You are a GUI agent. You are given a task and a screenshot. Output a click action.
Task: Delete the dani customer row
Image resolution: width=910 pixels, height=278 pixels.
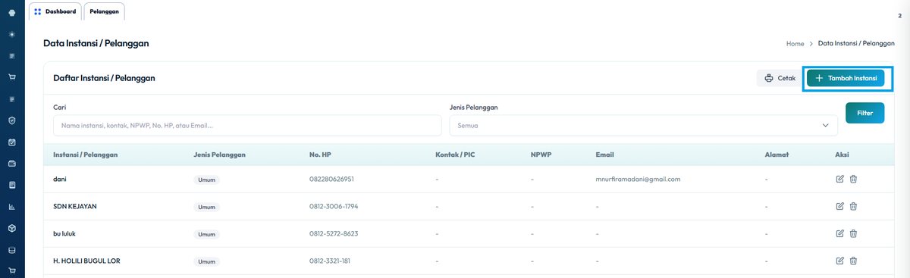(853, 180)
